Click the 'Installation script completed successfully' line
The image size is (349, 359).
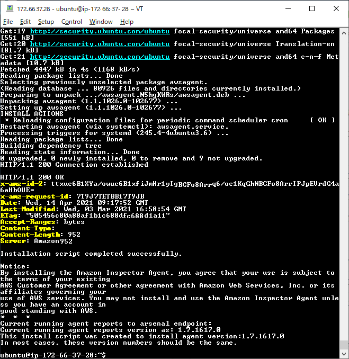(91, 254)
